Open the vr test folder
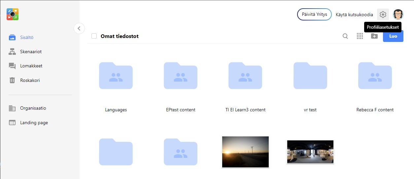Viewport: 414px width, 179px height. pos(310,75)
